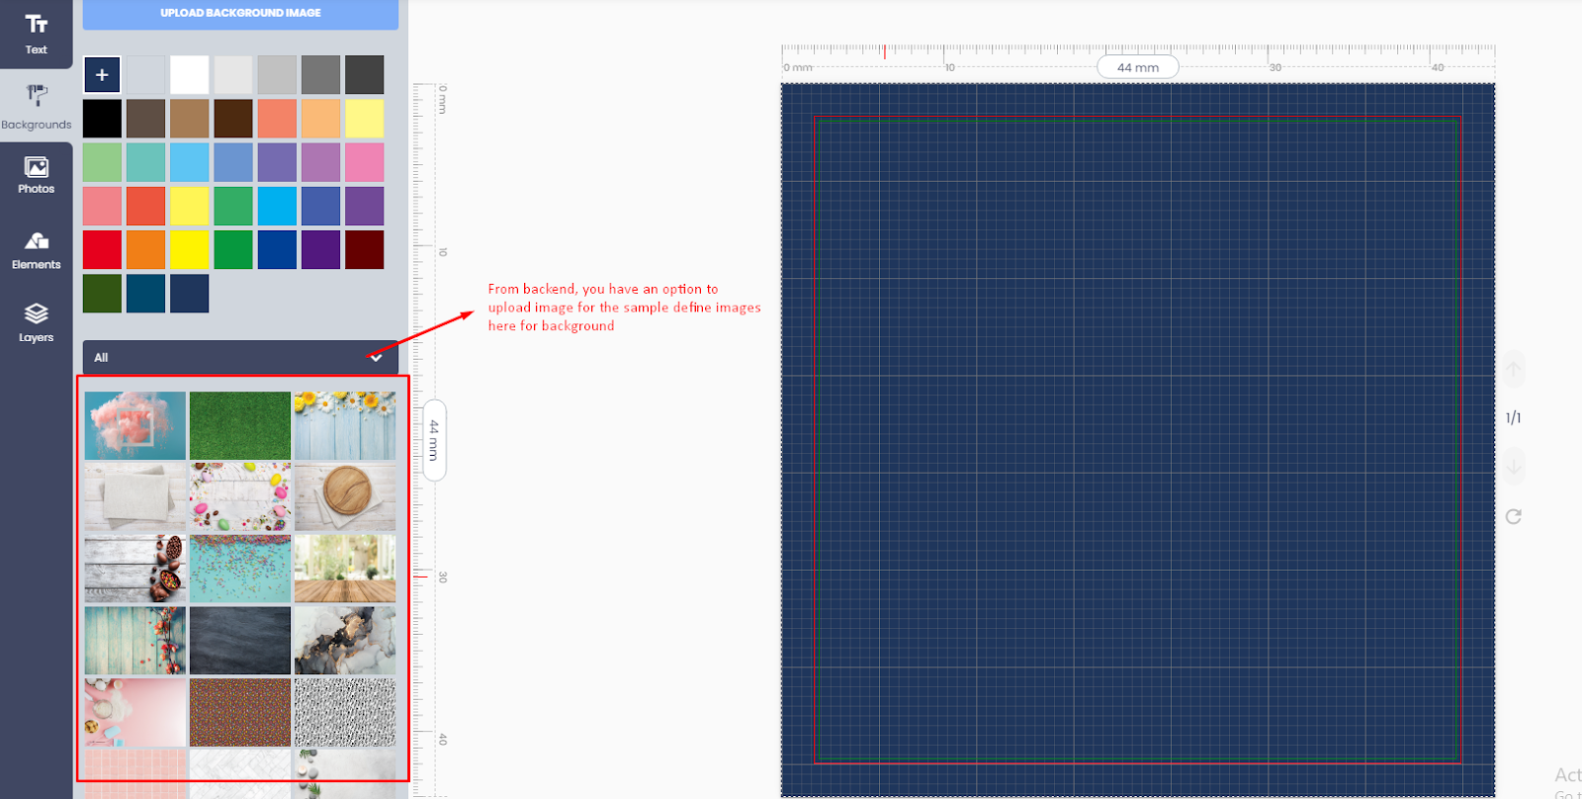Select the pink color swatch
This screenshot has width=1582, height=799.
click(x=364, y=162)
